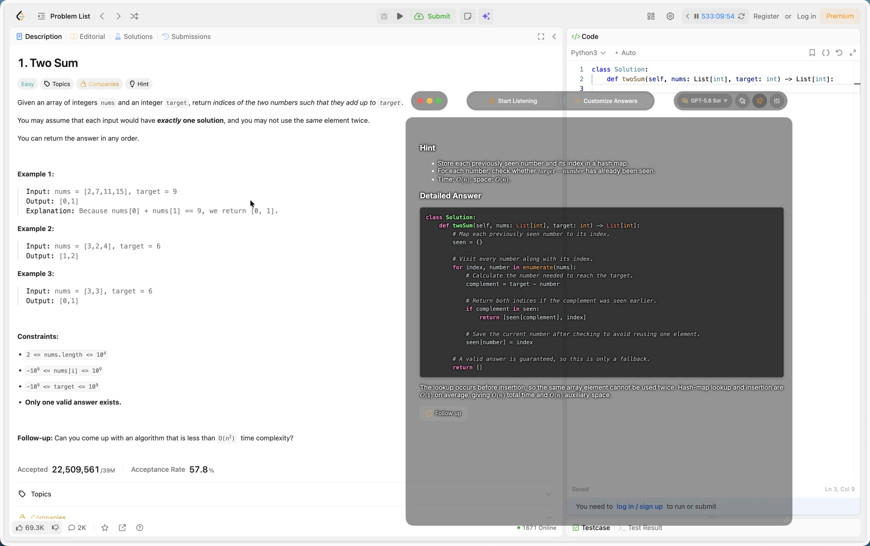Screen dimensions: 870x546
Task: Switch to the Solutions tab
Action: click(133, 36)
